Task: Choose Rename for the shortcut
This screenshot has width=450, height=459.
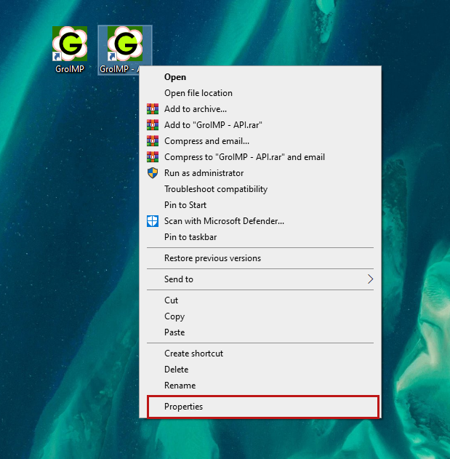Action: point(180,386)
